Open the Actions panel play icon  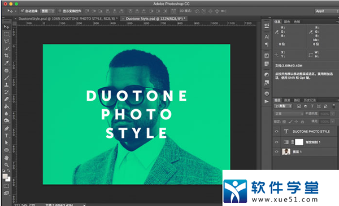tap(267, 101)
